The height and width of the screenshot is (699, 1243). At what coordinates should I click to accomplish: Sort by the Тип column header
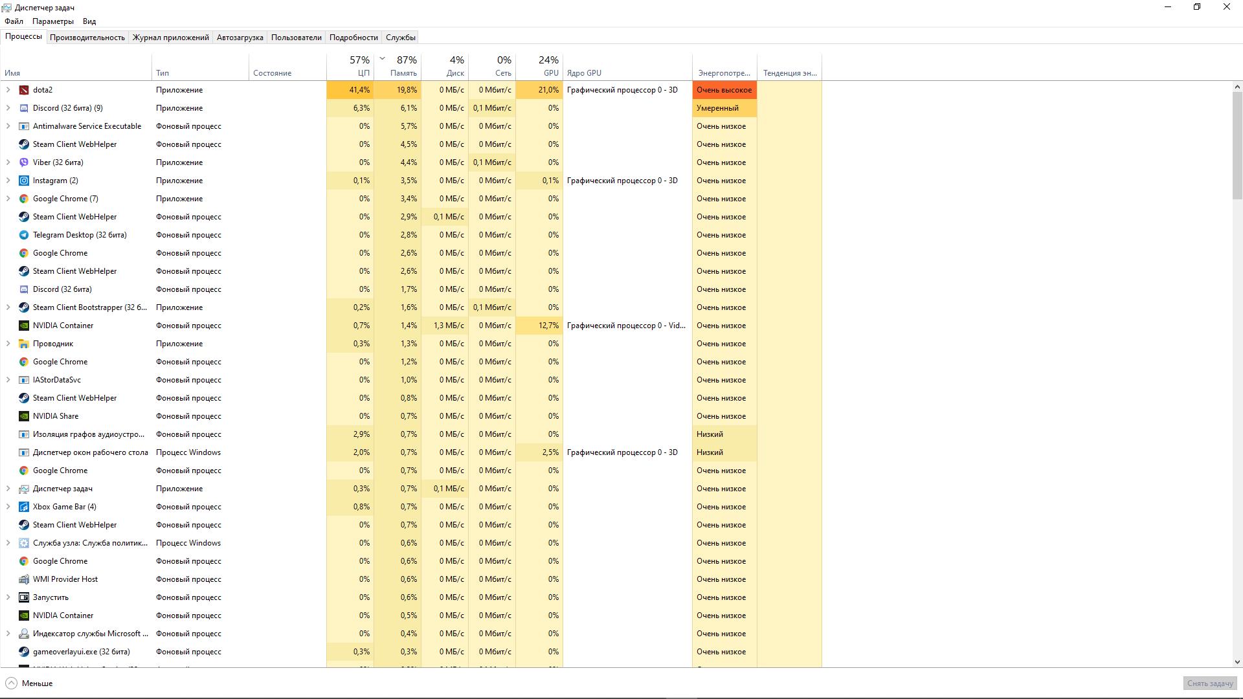point(201,67)
